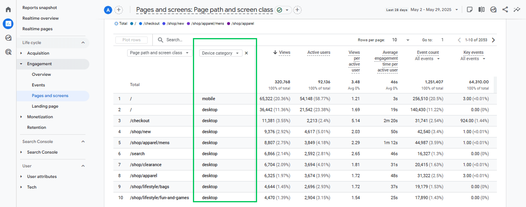This screenshot has width=526, height=207.
Task: Open Insights sparkline icon
Action: pyautogui.click(x=517, y=9)
